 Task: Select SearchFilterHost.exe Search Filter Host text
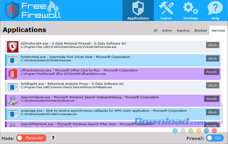[x=87, y=124]
